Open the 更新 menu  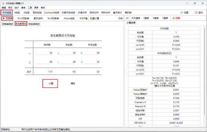tap(36, 8)
